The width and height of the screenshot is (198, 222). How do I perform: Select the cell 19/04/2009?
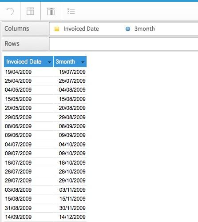click(x=18, y=72)
